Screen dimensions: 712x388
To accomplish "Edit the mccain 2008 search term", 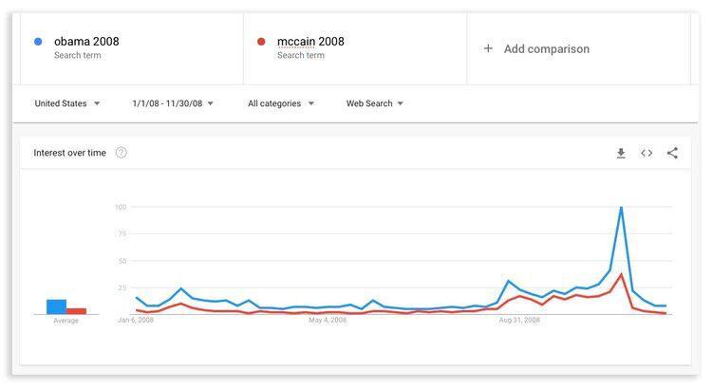I will pos(310,42).
